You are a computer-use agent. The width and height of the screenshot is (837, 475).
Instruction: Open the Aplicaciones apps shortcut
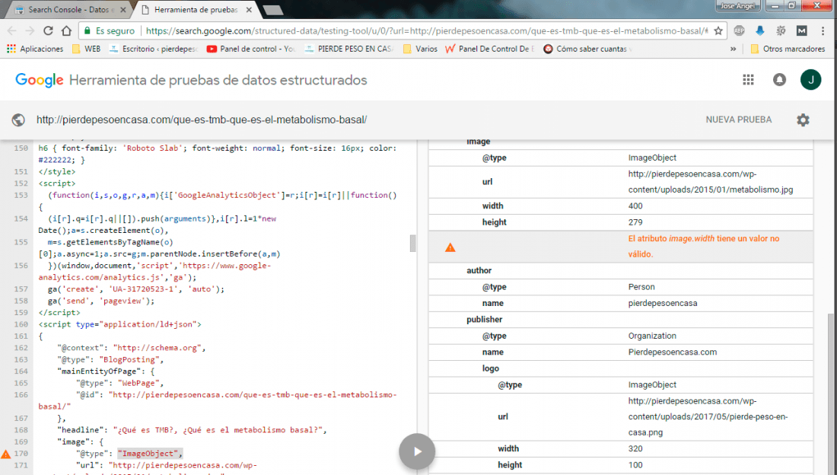pyautogui.click(x=35, y=49)
